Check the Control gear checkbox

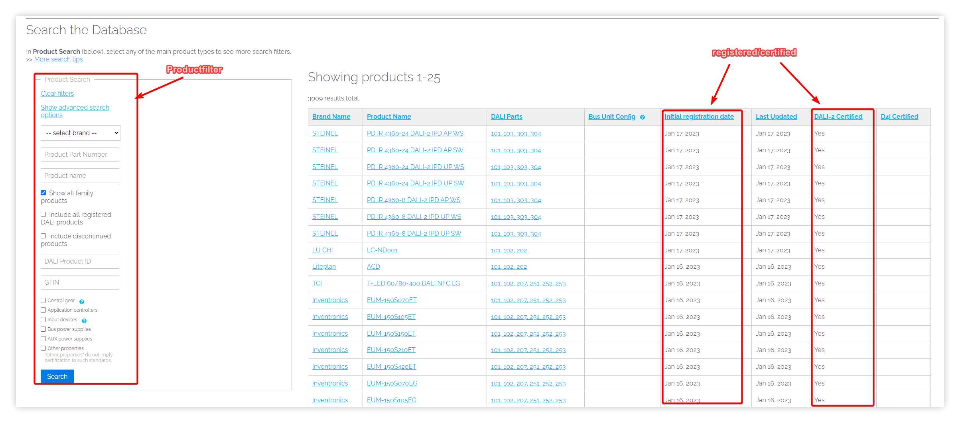pos(43,301)
